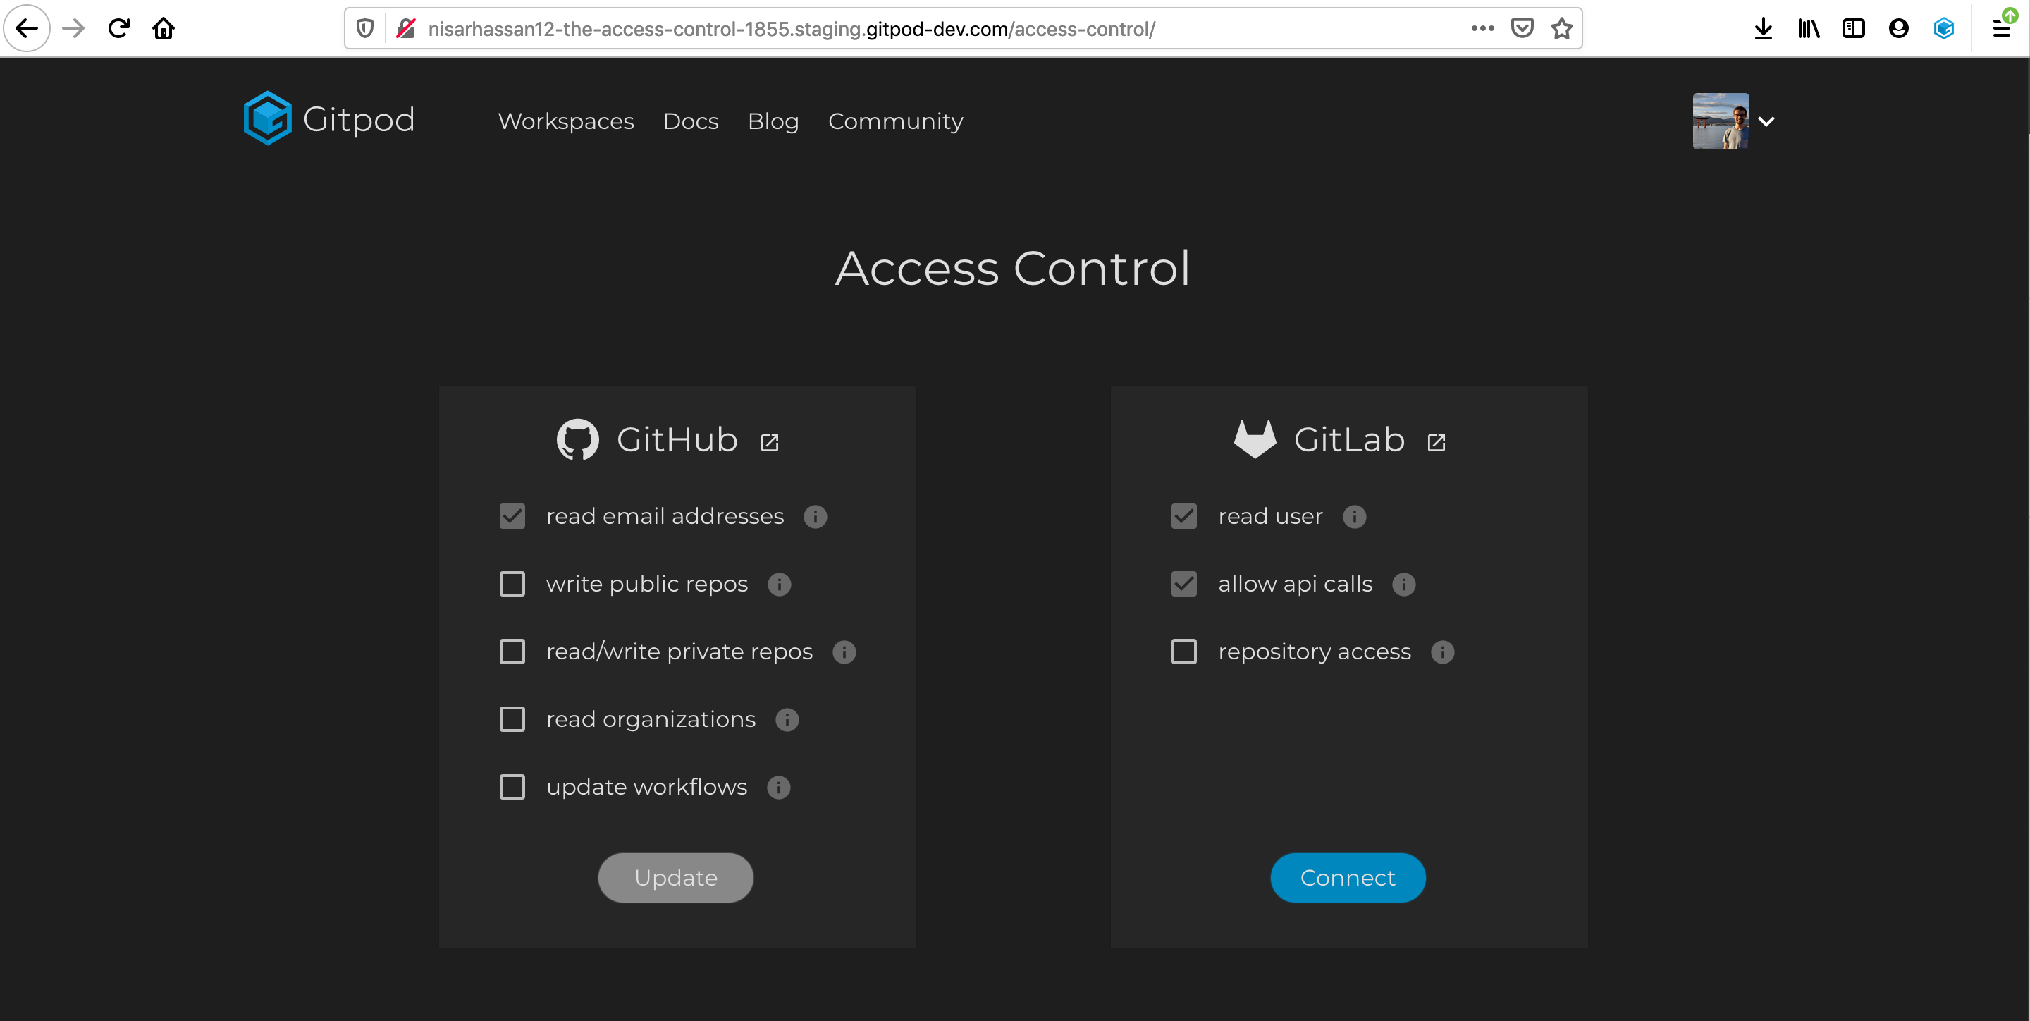Viewport: 2030px width, 1021px height.
Task: Open the library icon
Action: 1809,29
